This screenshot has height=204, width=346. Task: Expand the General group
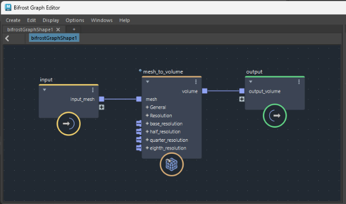pyautogui.click(x=147, y=107)
